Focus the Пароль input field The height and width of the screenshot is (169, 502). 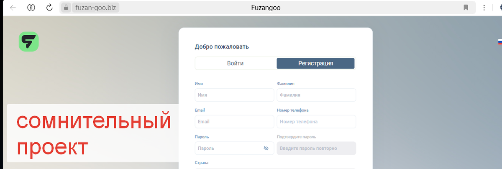coord(234,148)
